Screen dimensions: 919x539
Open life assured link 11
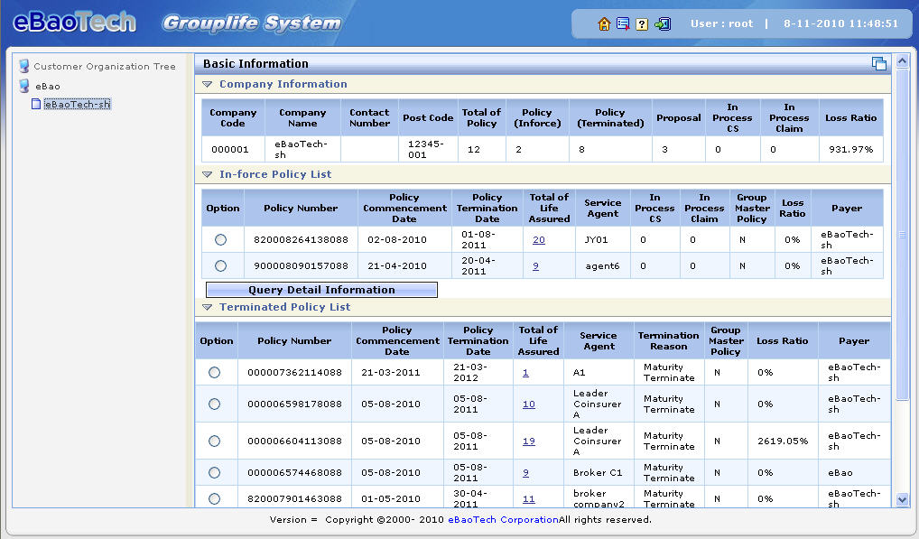[529, 499]
